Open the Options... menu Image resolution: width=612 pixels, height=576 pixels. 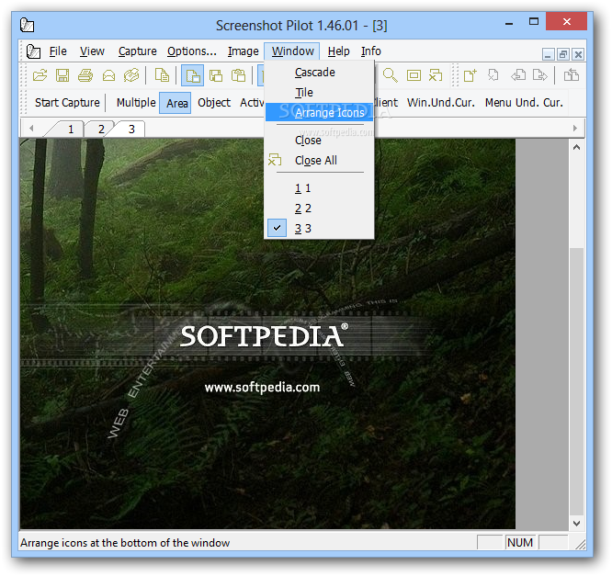[x=192, y=51]
